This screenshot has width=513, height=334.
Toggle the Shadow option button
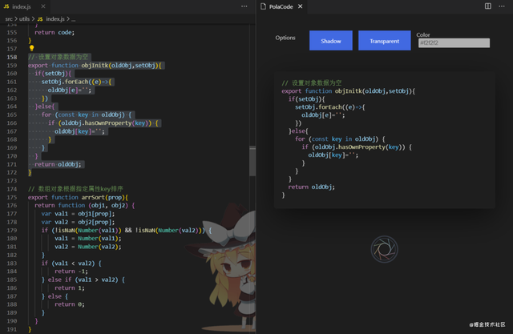[331, 41]
